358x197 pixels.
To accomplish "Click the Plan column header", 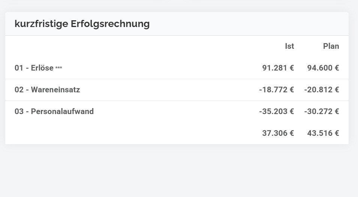I will (x=331, y=46).
